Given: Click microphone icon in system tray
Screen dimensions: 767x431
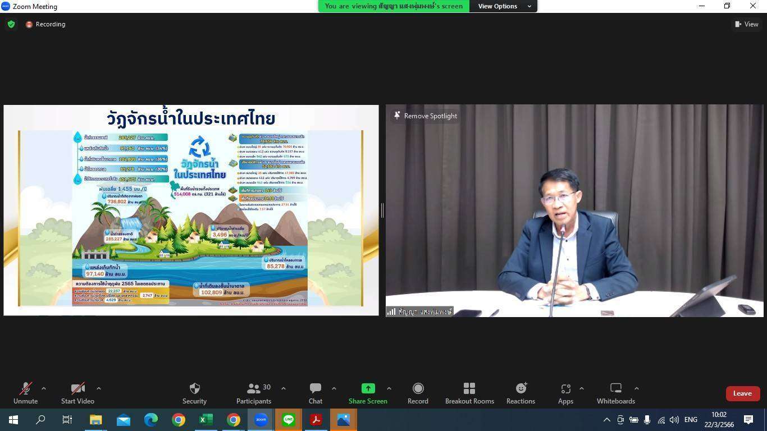Looking at the screenshot, I should point(647,420).
